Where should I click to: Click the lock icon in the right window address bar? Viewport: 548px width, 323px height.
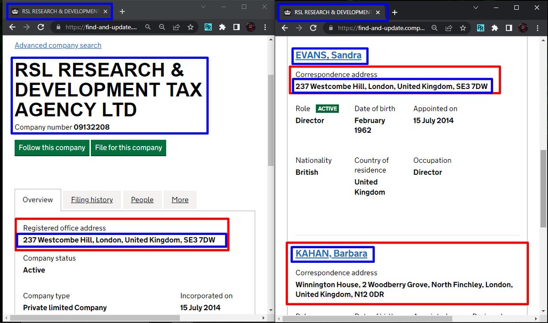click(331, 28)
